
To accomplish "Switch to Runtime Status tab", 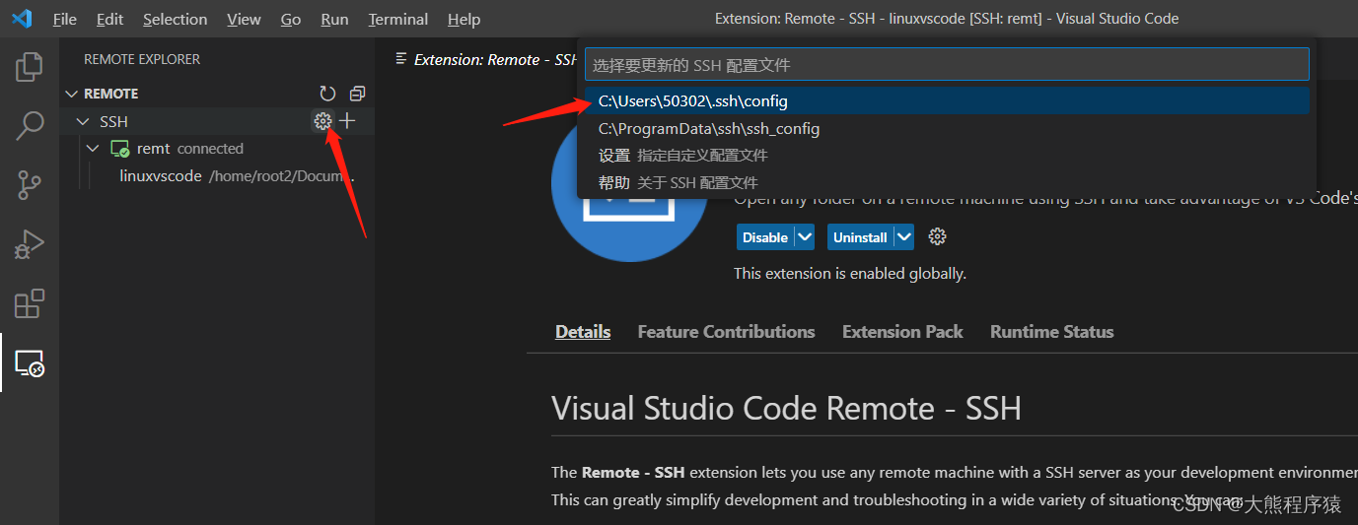I will pyautogui.click(x=1052, y=332).
